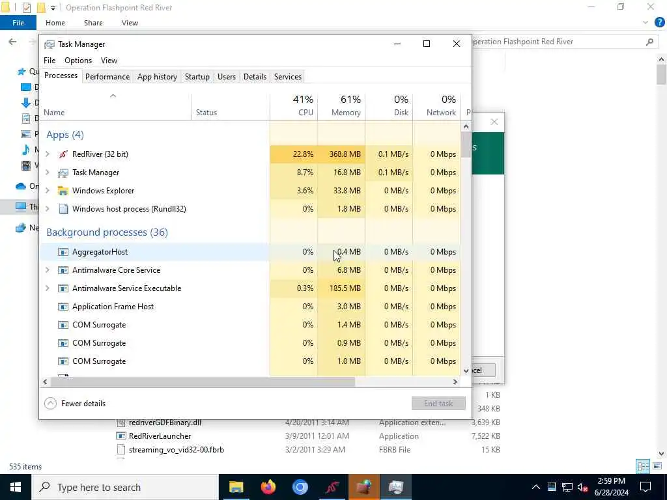Expand Antimalware Core Service entry
667x500 pixels.
point(48,270)
